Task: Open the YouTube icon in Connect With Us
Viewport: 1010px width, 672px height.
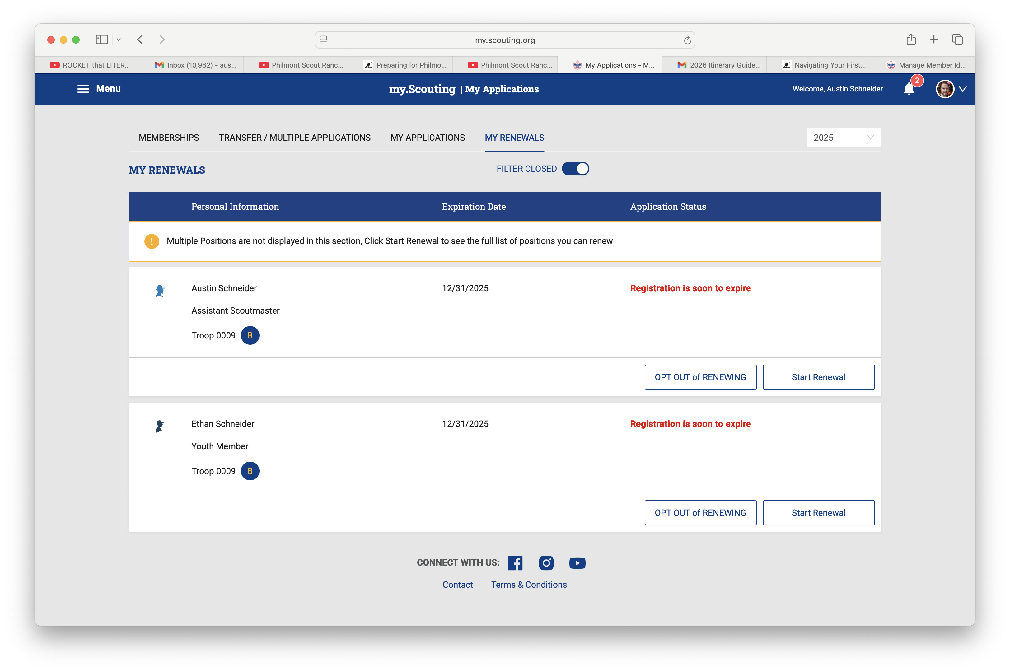Action: (x=577, y=563)
